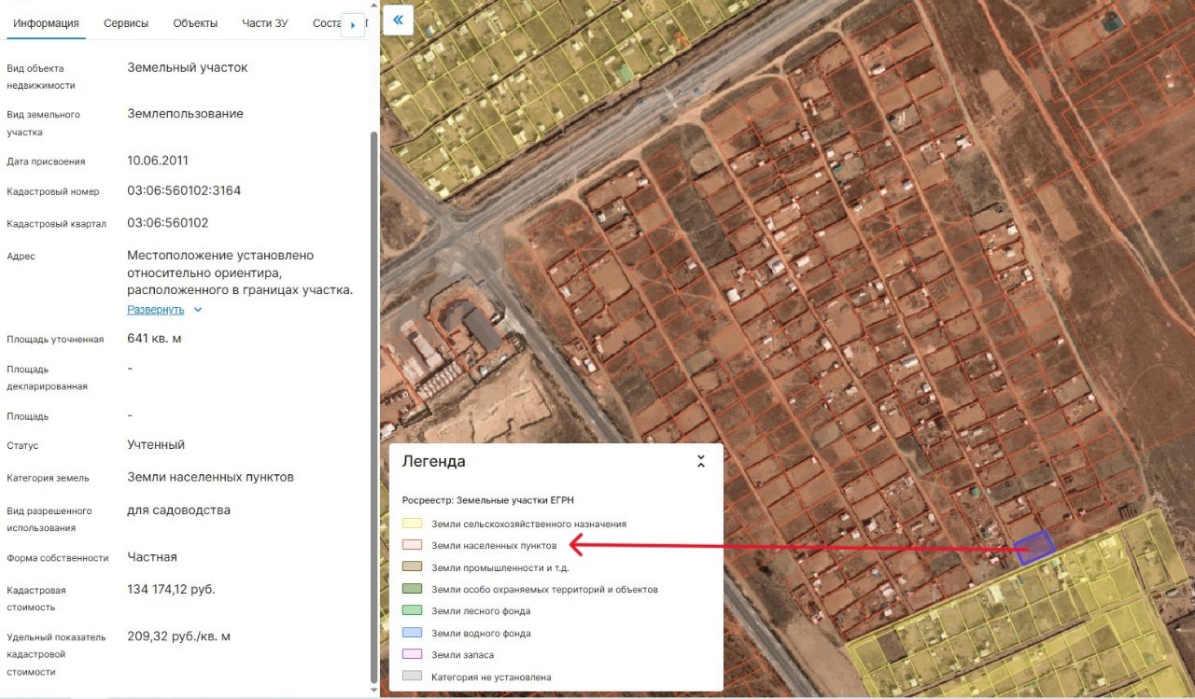The image size is (1195, 699).
Task: Click the yellow Земли сельскохозяйственного назначения swatch
Action: coord(412,524)
